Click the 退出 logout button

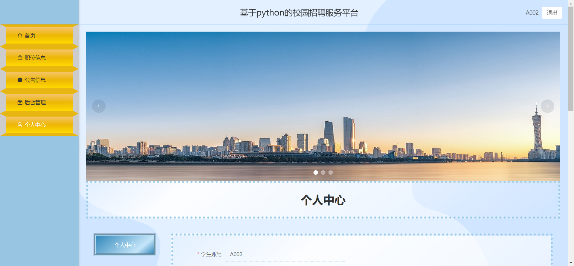pos(552,13)
